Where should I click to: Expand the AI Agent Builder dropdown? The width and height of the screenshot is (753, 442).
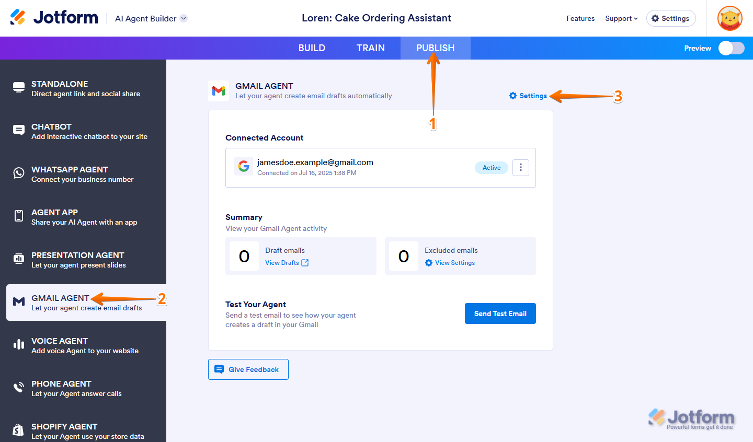(x=184, y=18)
